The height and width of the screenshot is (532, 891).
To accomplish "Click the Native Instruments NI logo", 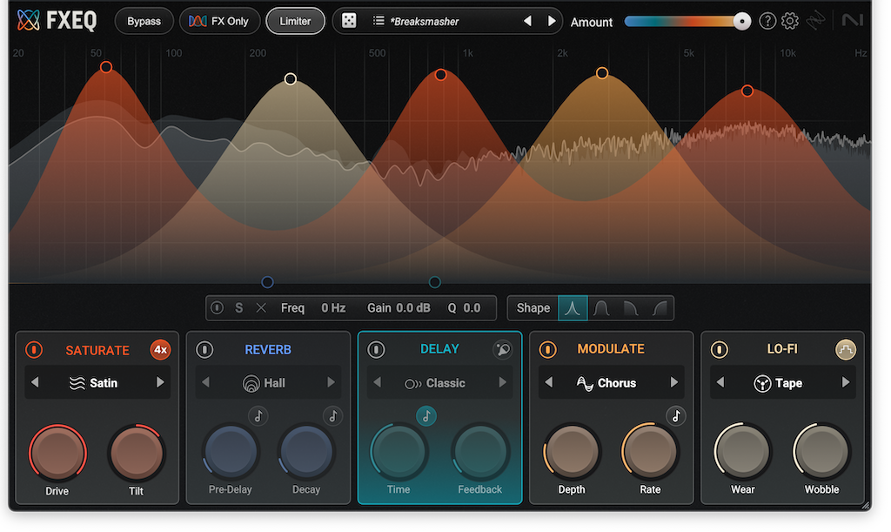I will click(852, 21).
